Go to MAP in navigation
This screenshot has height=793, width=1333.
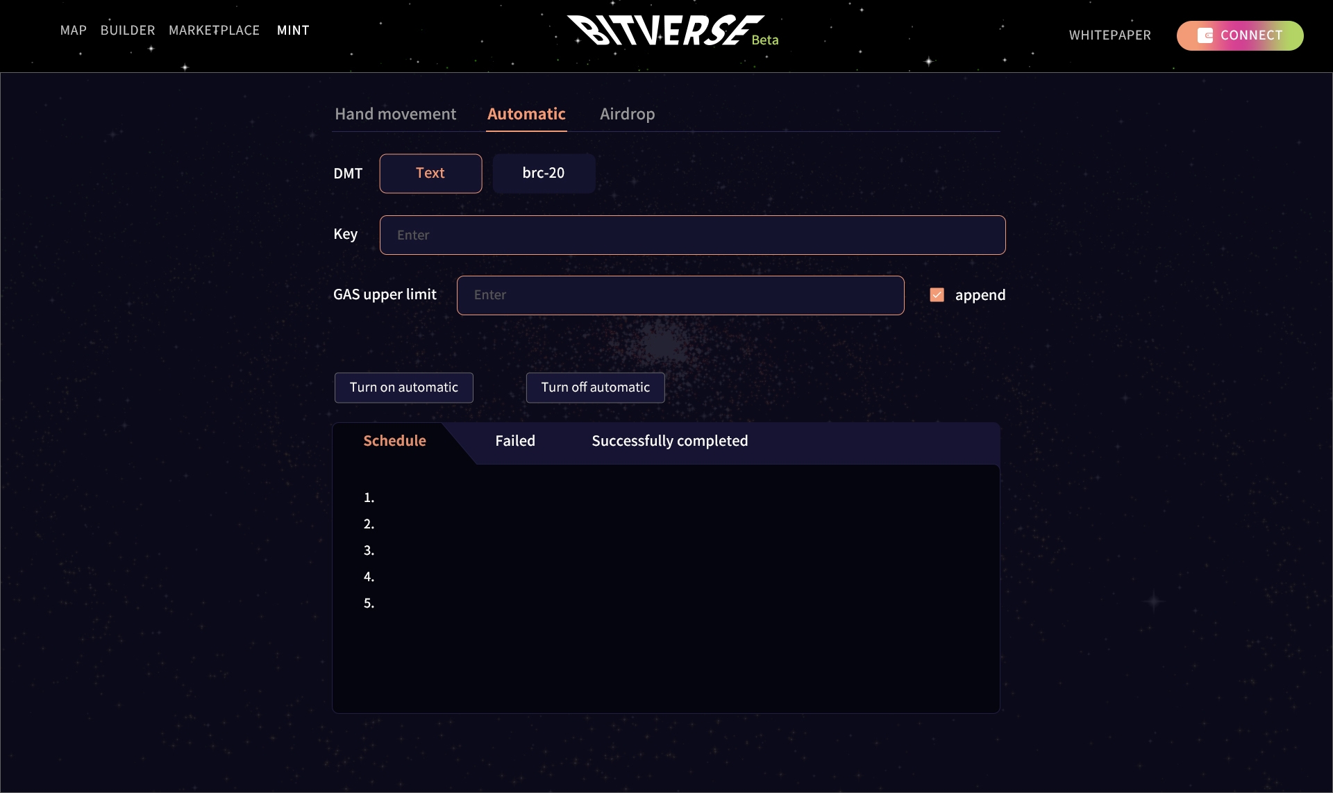73,31
